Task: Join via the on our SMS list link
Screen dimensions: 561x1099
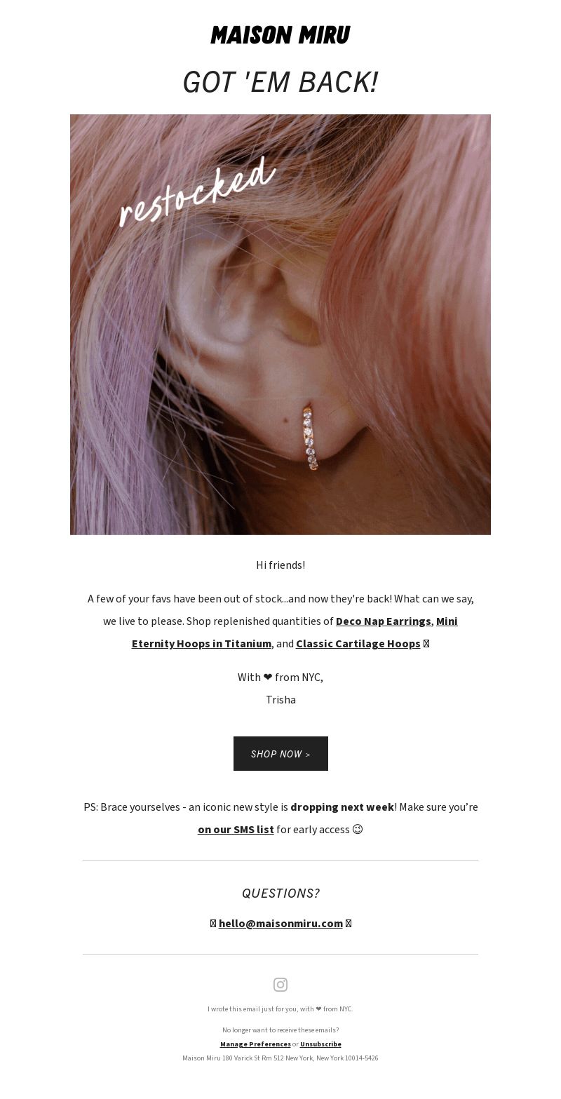Action: (236, 830)
